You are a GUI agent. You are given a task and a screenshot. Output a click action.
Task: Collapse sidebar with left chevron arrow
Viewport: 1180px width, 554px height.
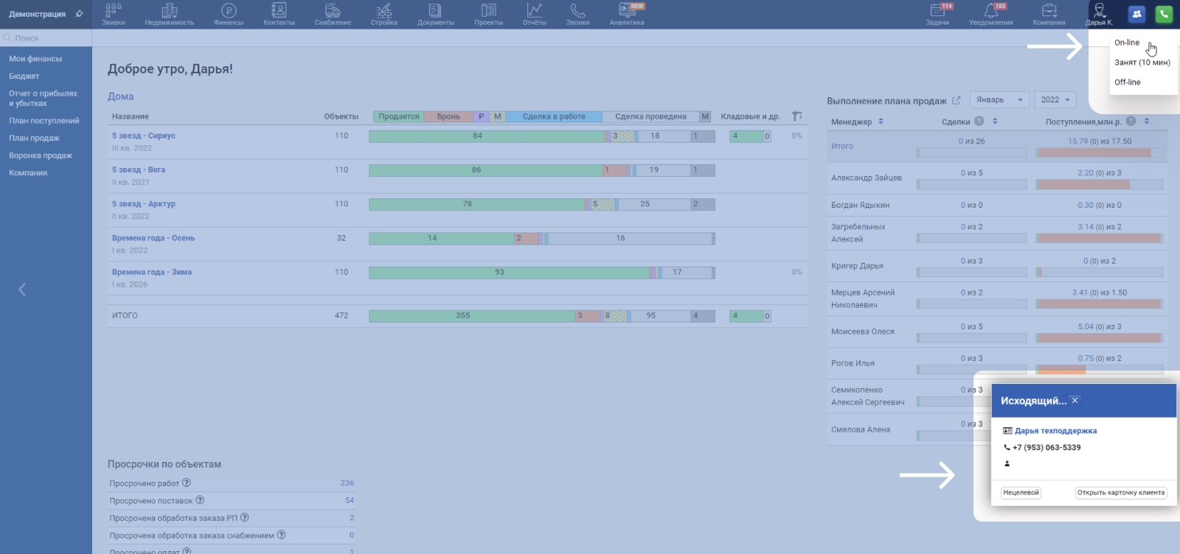click(22, 290)
